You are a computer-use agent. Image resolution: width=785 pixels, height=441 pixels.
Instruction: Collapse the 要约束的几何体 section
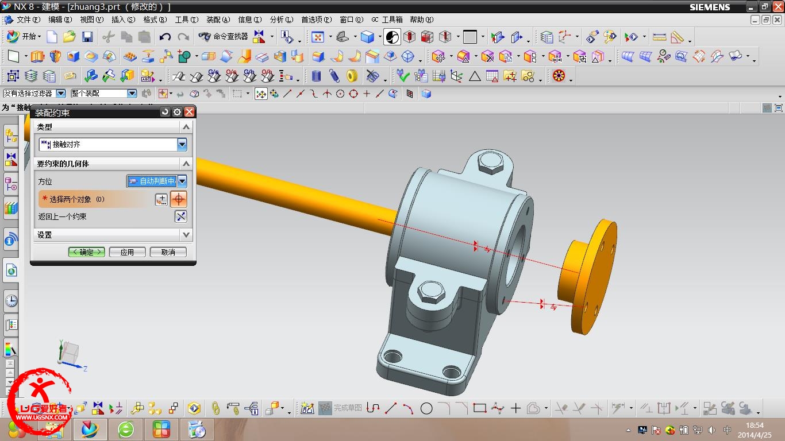tap(186, 164)
